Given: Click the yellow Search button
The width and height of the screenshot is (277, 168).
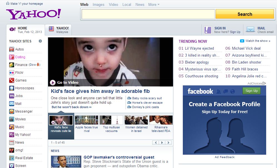Looking at the screenshot, I should click(245, 14).
